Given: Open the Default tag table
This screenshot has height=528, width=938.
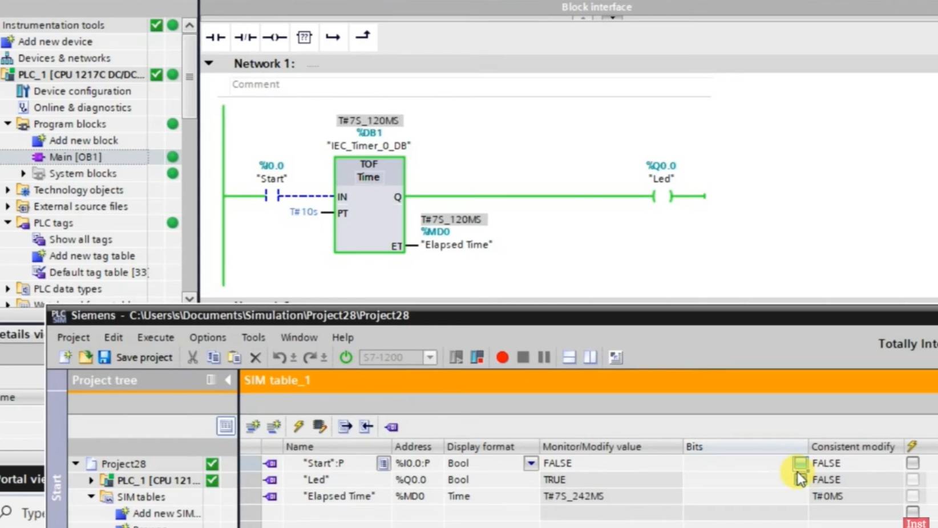Looking at the screenshot, I should [98, 273].
